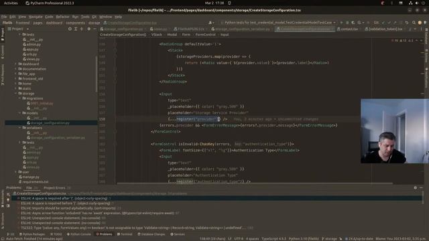Click Activities in Ubuntu top bar
The image size is (429, 241).
coord(11,3)
